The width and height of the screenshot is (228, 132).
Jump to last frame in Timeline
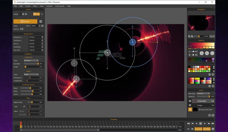point(213,124)
